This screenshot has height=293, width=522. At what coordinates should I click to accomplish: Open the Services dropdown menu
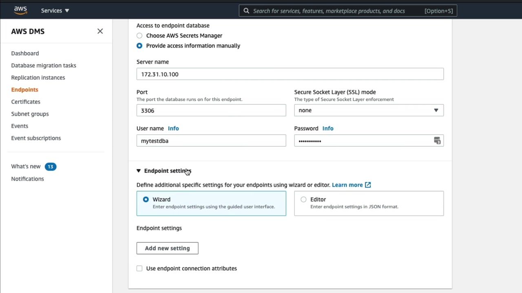pos(55,11)
